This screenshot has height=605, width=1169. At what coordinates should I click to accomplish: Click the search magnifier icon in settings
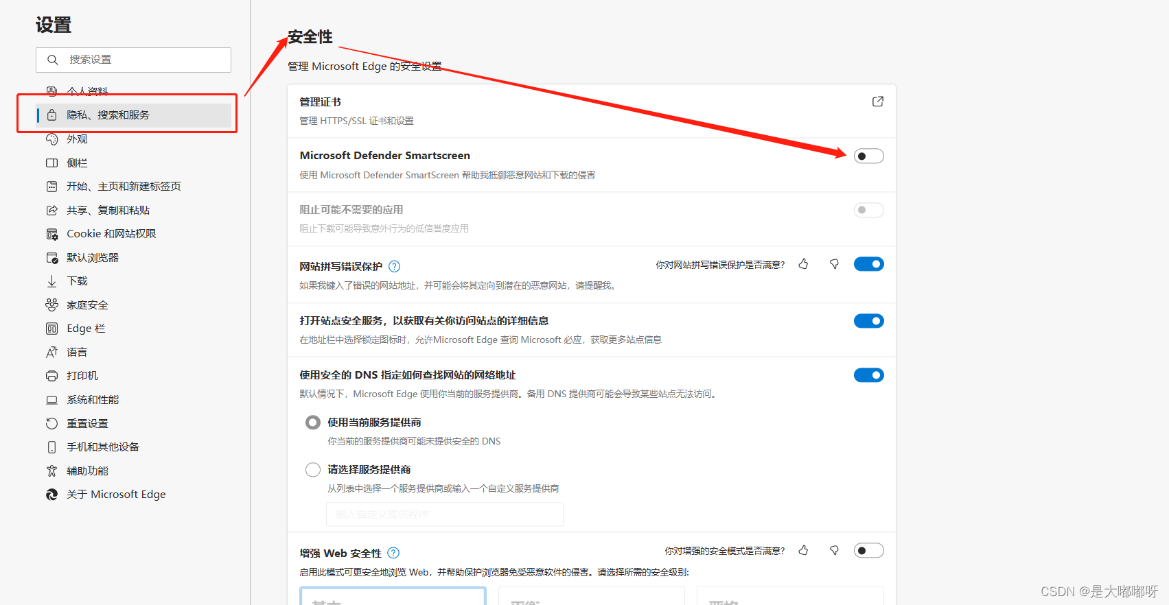tap(52, 60)
